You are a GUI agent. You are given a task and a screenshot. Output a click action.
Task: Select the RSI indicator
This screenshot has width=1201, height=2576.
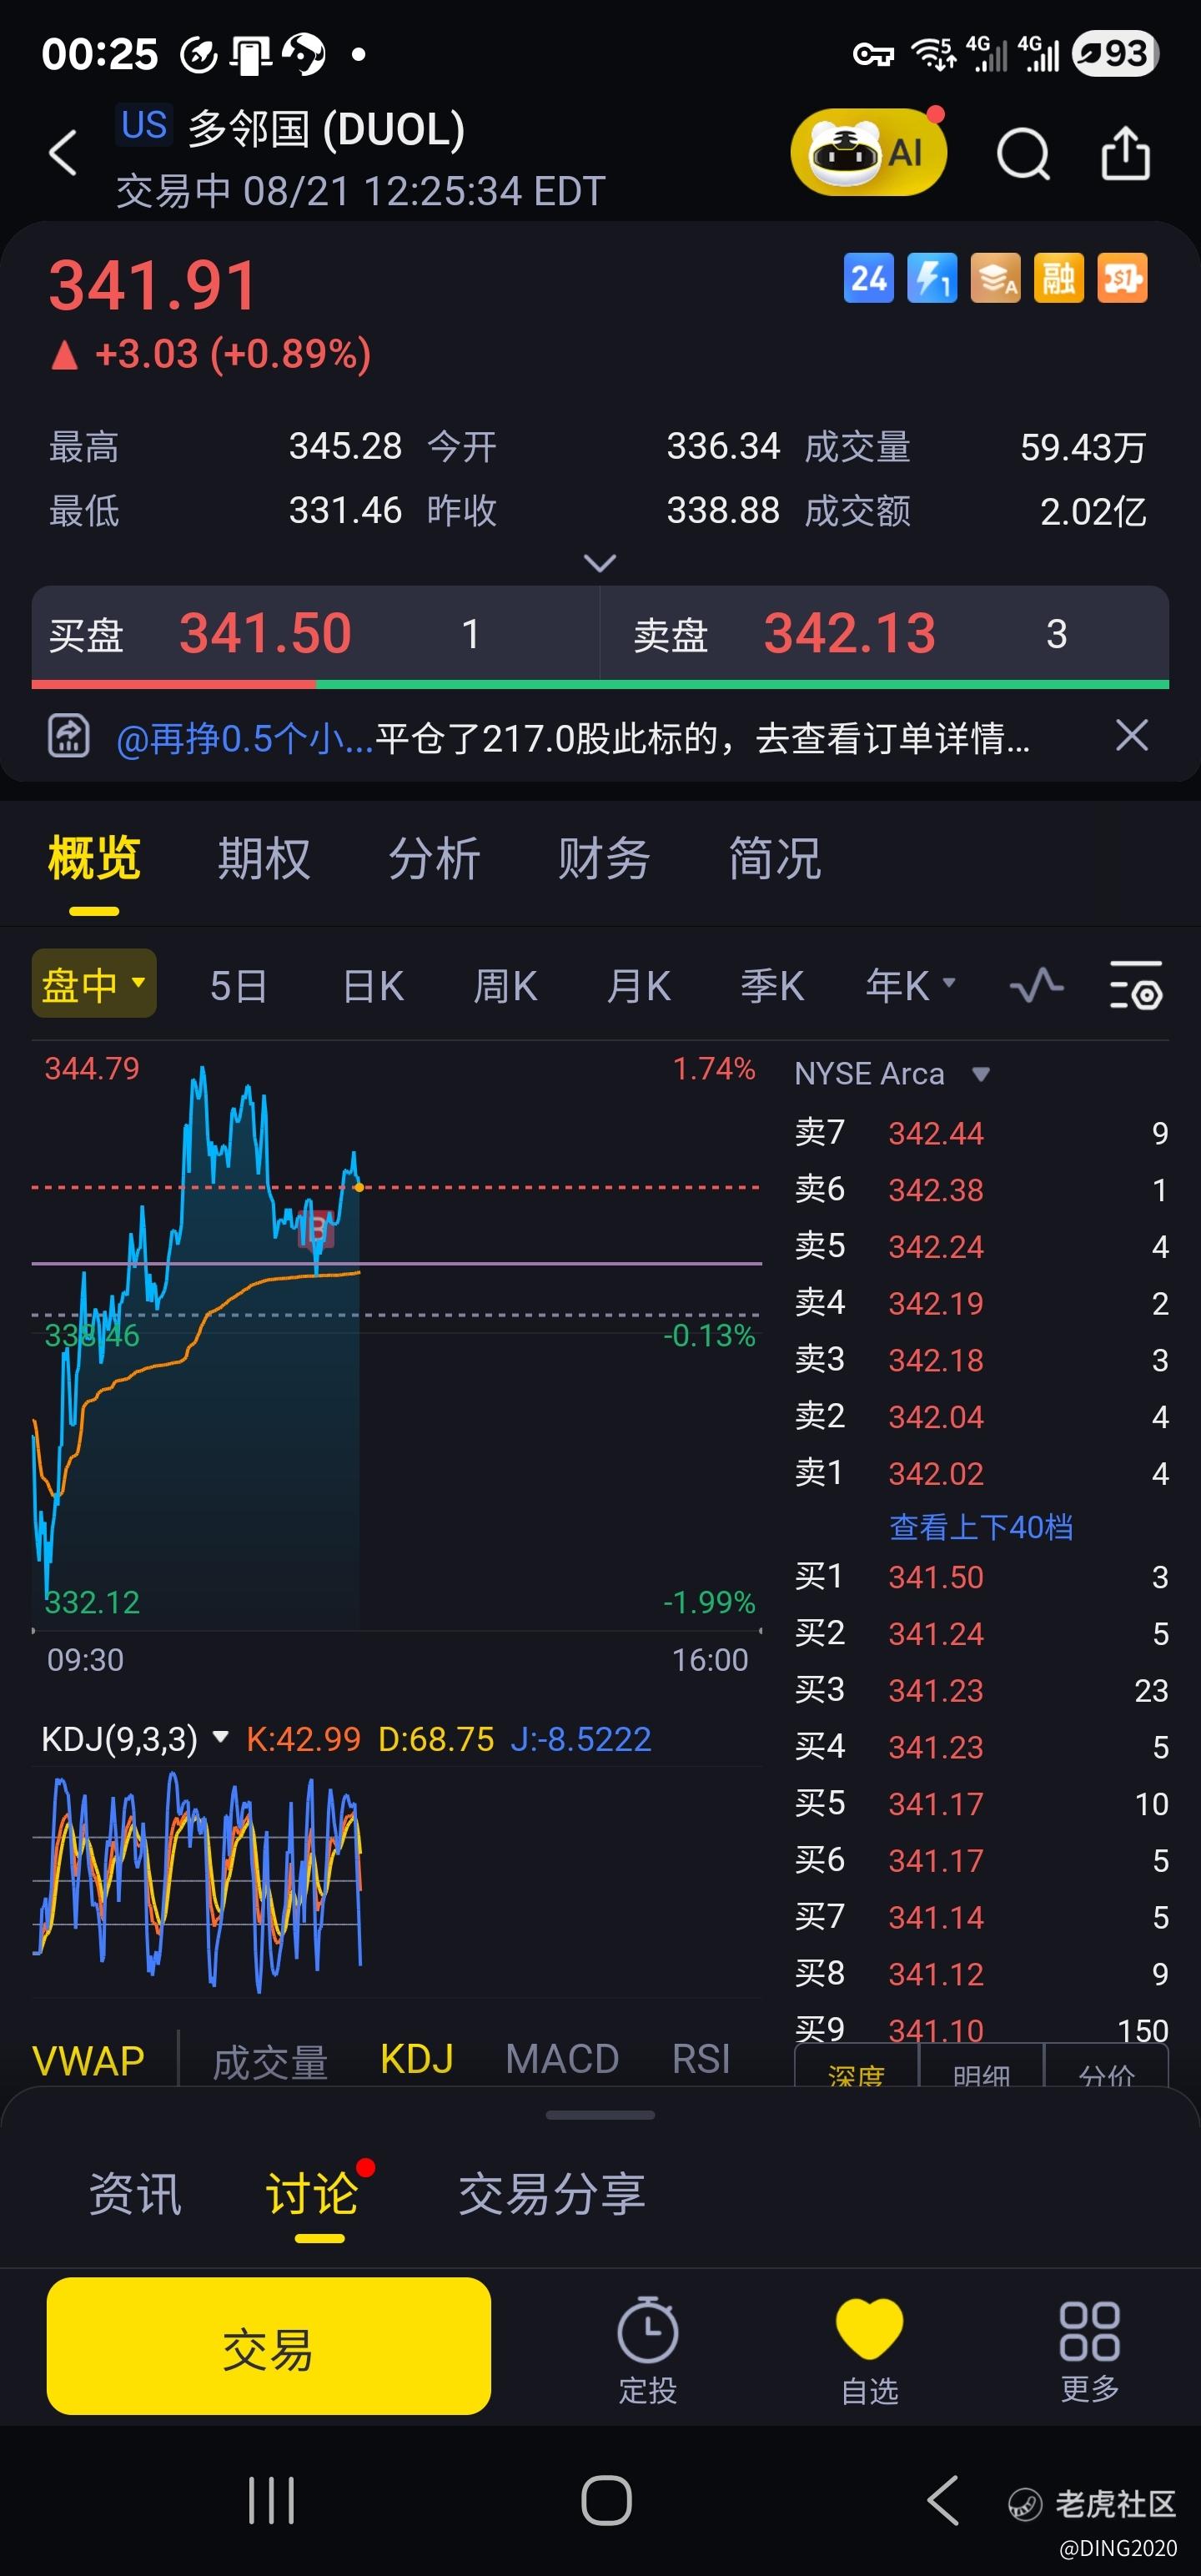pyautogui.click(x=700, y=2059)
